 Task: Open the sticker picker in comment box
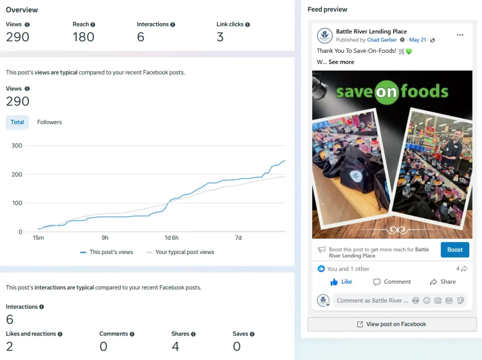point(461,301)
